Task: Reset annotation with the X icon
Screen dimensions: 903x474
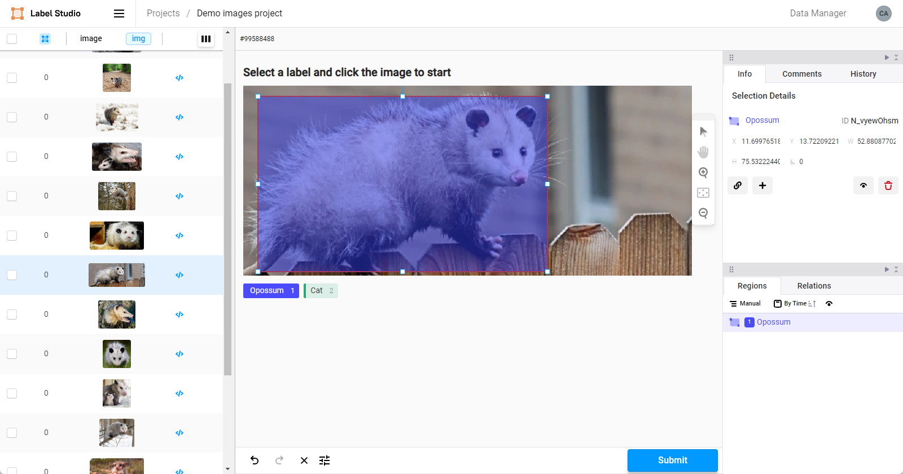Action: tap(304, 460)
